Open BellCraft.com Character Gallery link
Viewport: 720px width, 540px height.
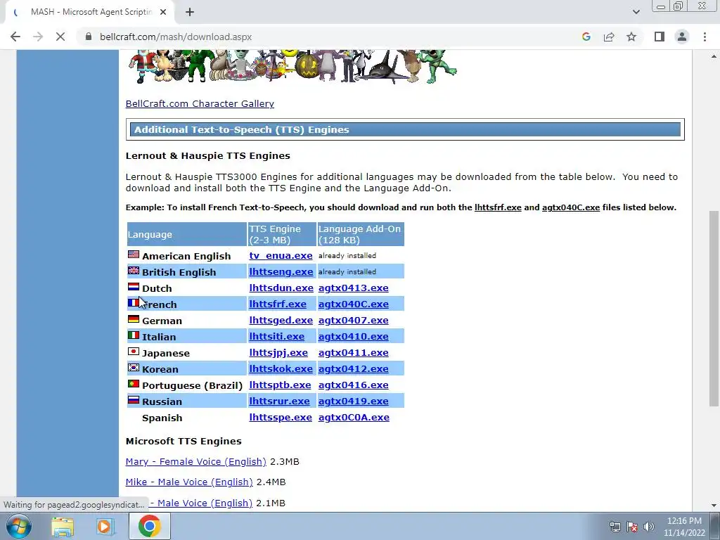coord(200,104)
